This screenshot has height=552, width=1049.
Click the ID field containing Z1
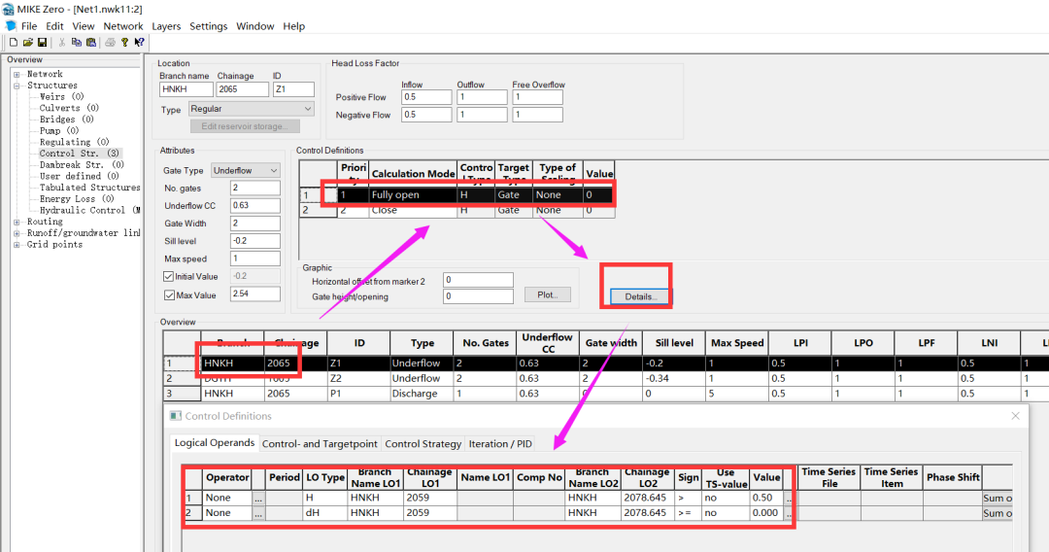293,89
